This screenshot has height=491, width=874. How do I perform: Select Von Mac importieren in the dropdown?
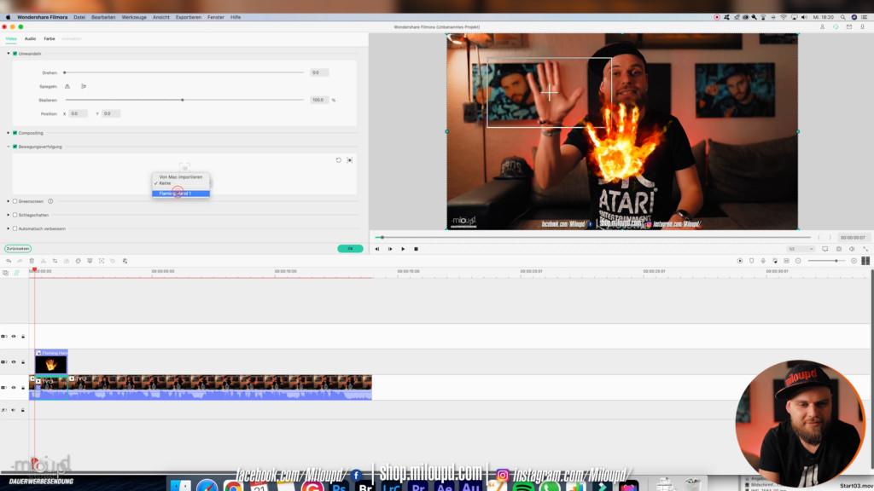(181, 177)
